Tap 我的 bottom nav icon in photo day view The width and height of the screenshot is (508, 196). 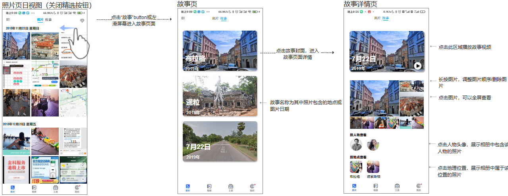[x=77, y=188]
